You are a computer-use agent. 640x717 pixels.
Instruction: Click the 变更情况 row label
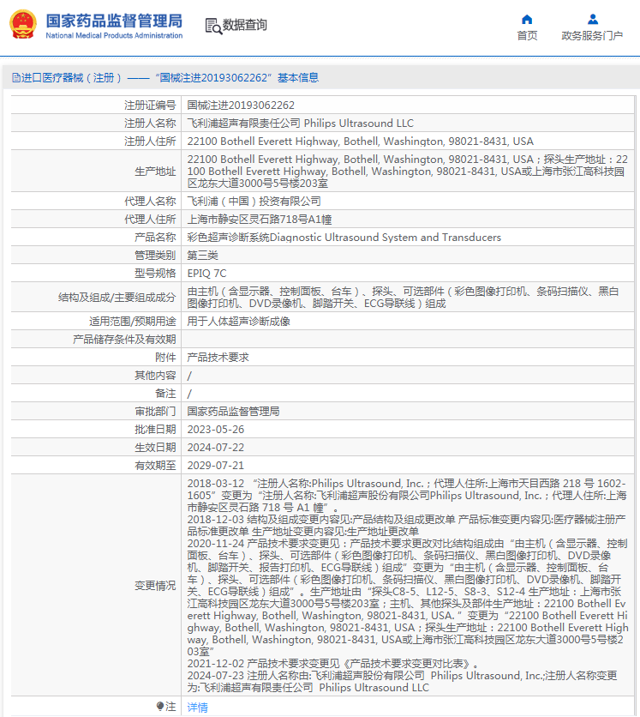155,586
